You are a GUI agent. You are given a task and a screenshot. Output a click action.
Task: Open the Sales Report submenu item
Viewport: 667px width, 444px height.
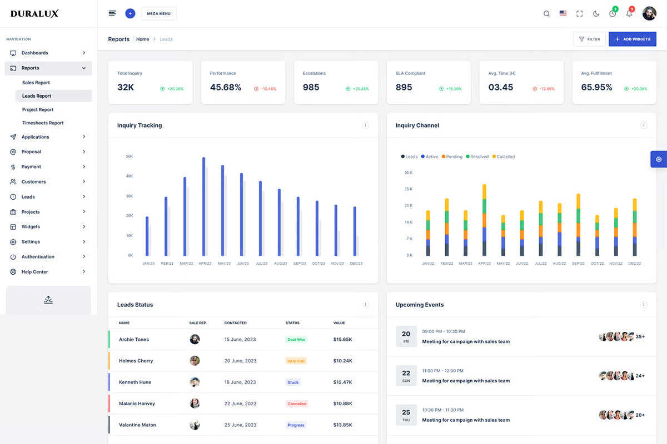pyautogui.click(x=36, y=83)
